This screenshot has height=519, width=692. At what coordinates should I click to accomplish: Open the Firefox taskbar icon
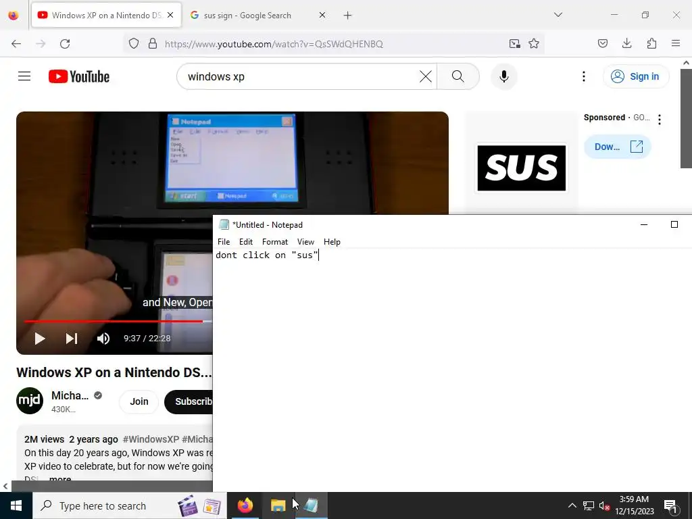pos(245,505)
